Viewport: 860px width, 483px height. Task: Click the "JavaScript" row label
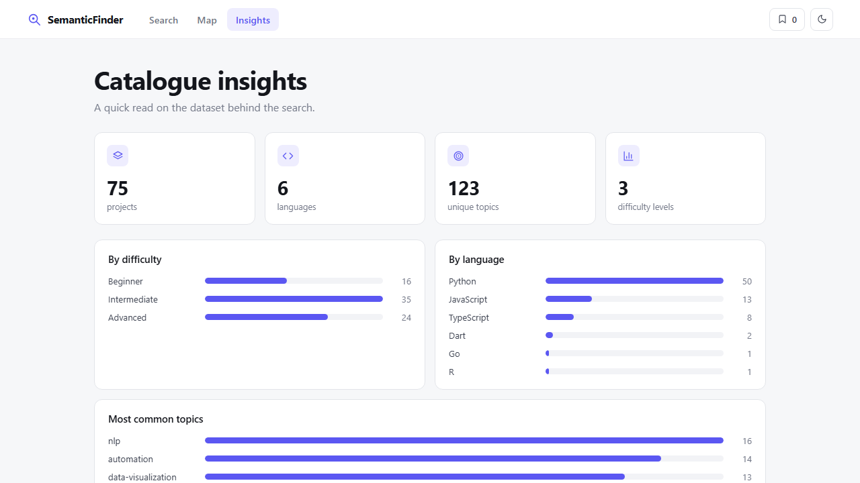click(x=468, y=300)
